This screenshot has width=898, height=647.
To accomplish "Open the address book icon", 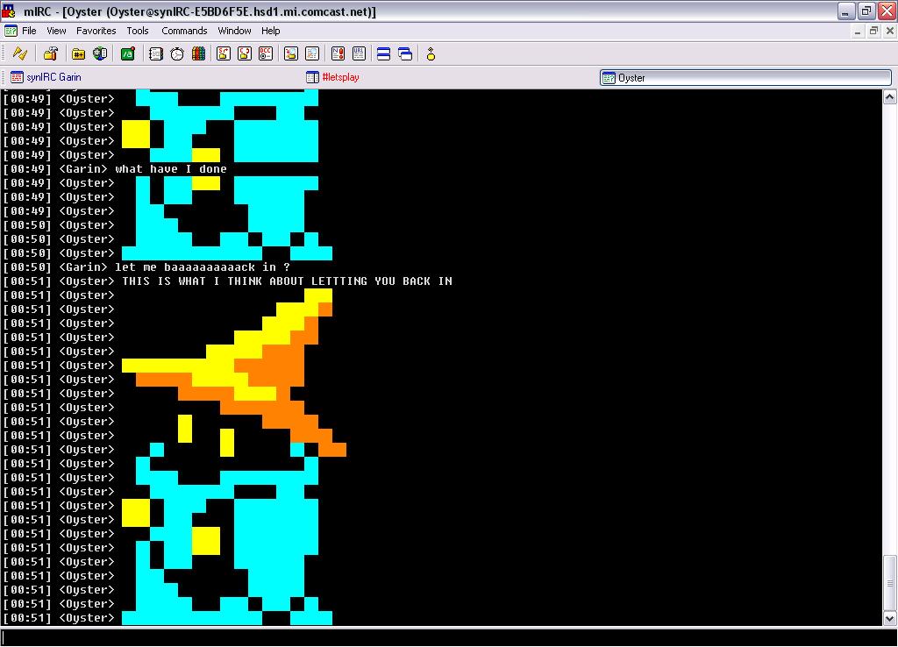I will pyautogui.click(x=156, y=53).
